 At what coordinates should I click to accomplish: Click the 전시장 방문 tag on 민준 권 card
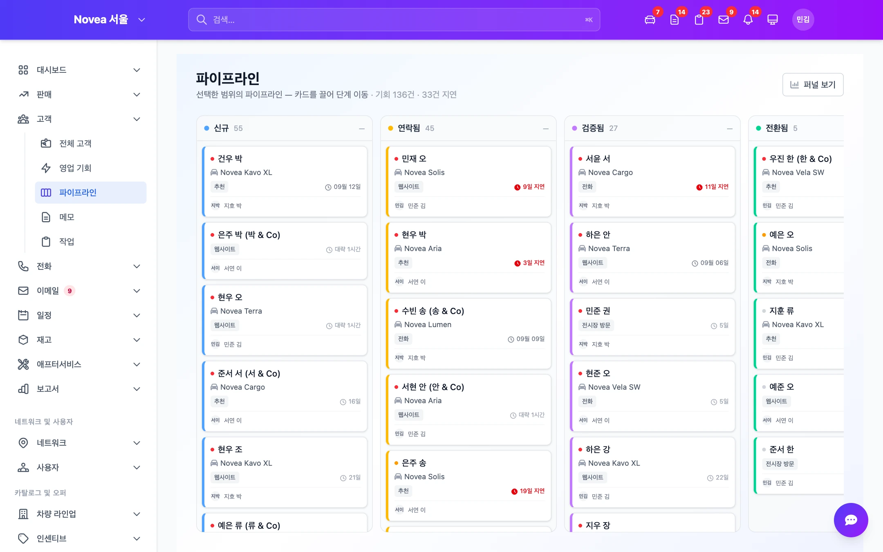pos(596,325)
